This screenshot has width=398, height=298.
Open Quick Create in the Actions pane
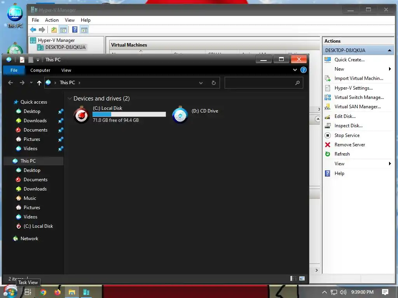349,60
